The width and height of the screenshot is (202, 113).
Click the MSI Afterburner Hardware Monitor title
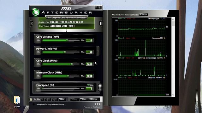click(125, 15)
